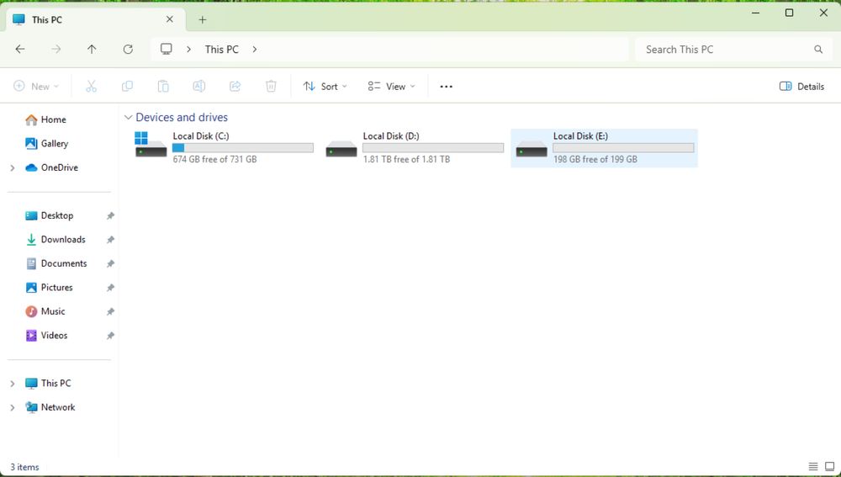Screen dimensions: 841x477
Task: Go up one folder level
Action: (x=92, y=50)
